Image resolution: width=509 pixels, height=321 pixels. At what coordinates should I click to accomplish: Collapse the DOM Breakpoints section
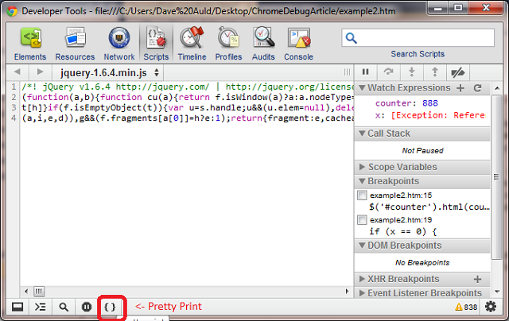click(x=362, y=246)
